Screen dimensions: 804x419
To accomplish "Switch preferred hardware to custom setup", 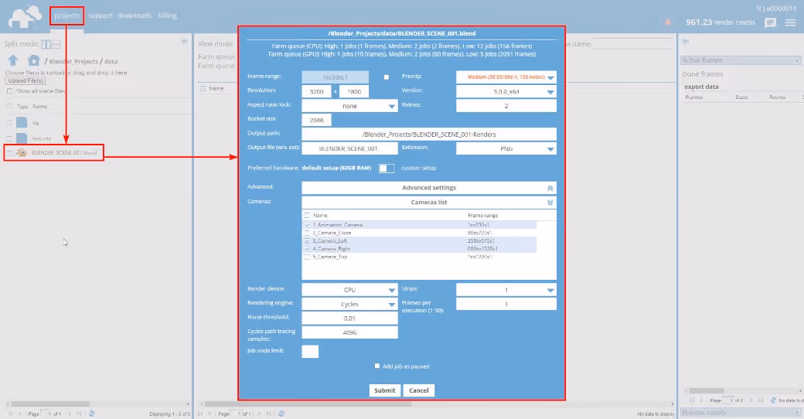I will click(386, 169).
